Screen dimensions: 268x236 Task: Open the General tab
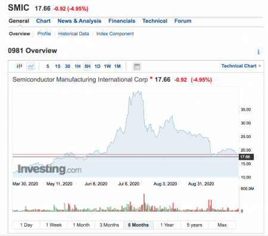point(19,21)
